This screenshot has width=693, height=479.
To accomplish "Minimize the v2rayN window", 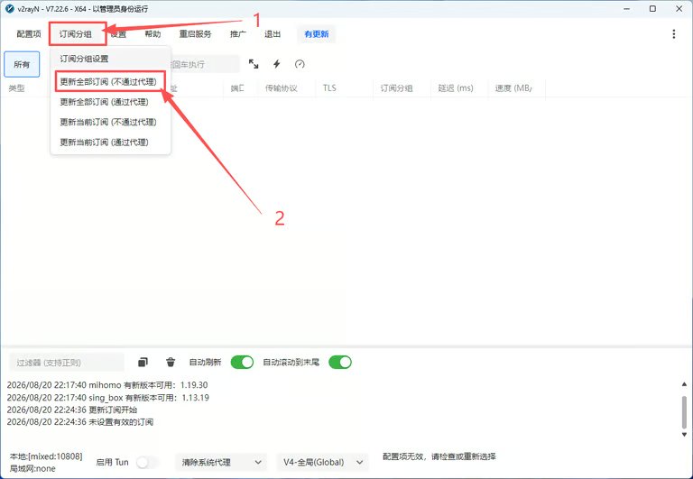I will click(627, 9).
